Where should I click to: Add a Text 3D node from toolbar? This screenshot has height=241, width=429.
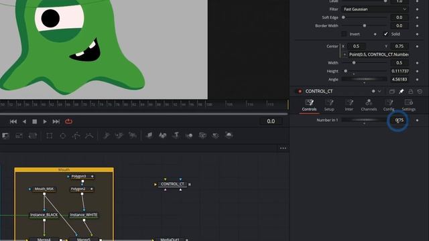pos(176,135)
